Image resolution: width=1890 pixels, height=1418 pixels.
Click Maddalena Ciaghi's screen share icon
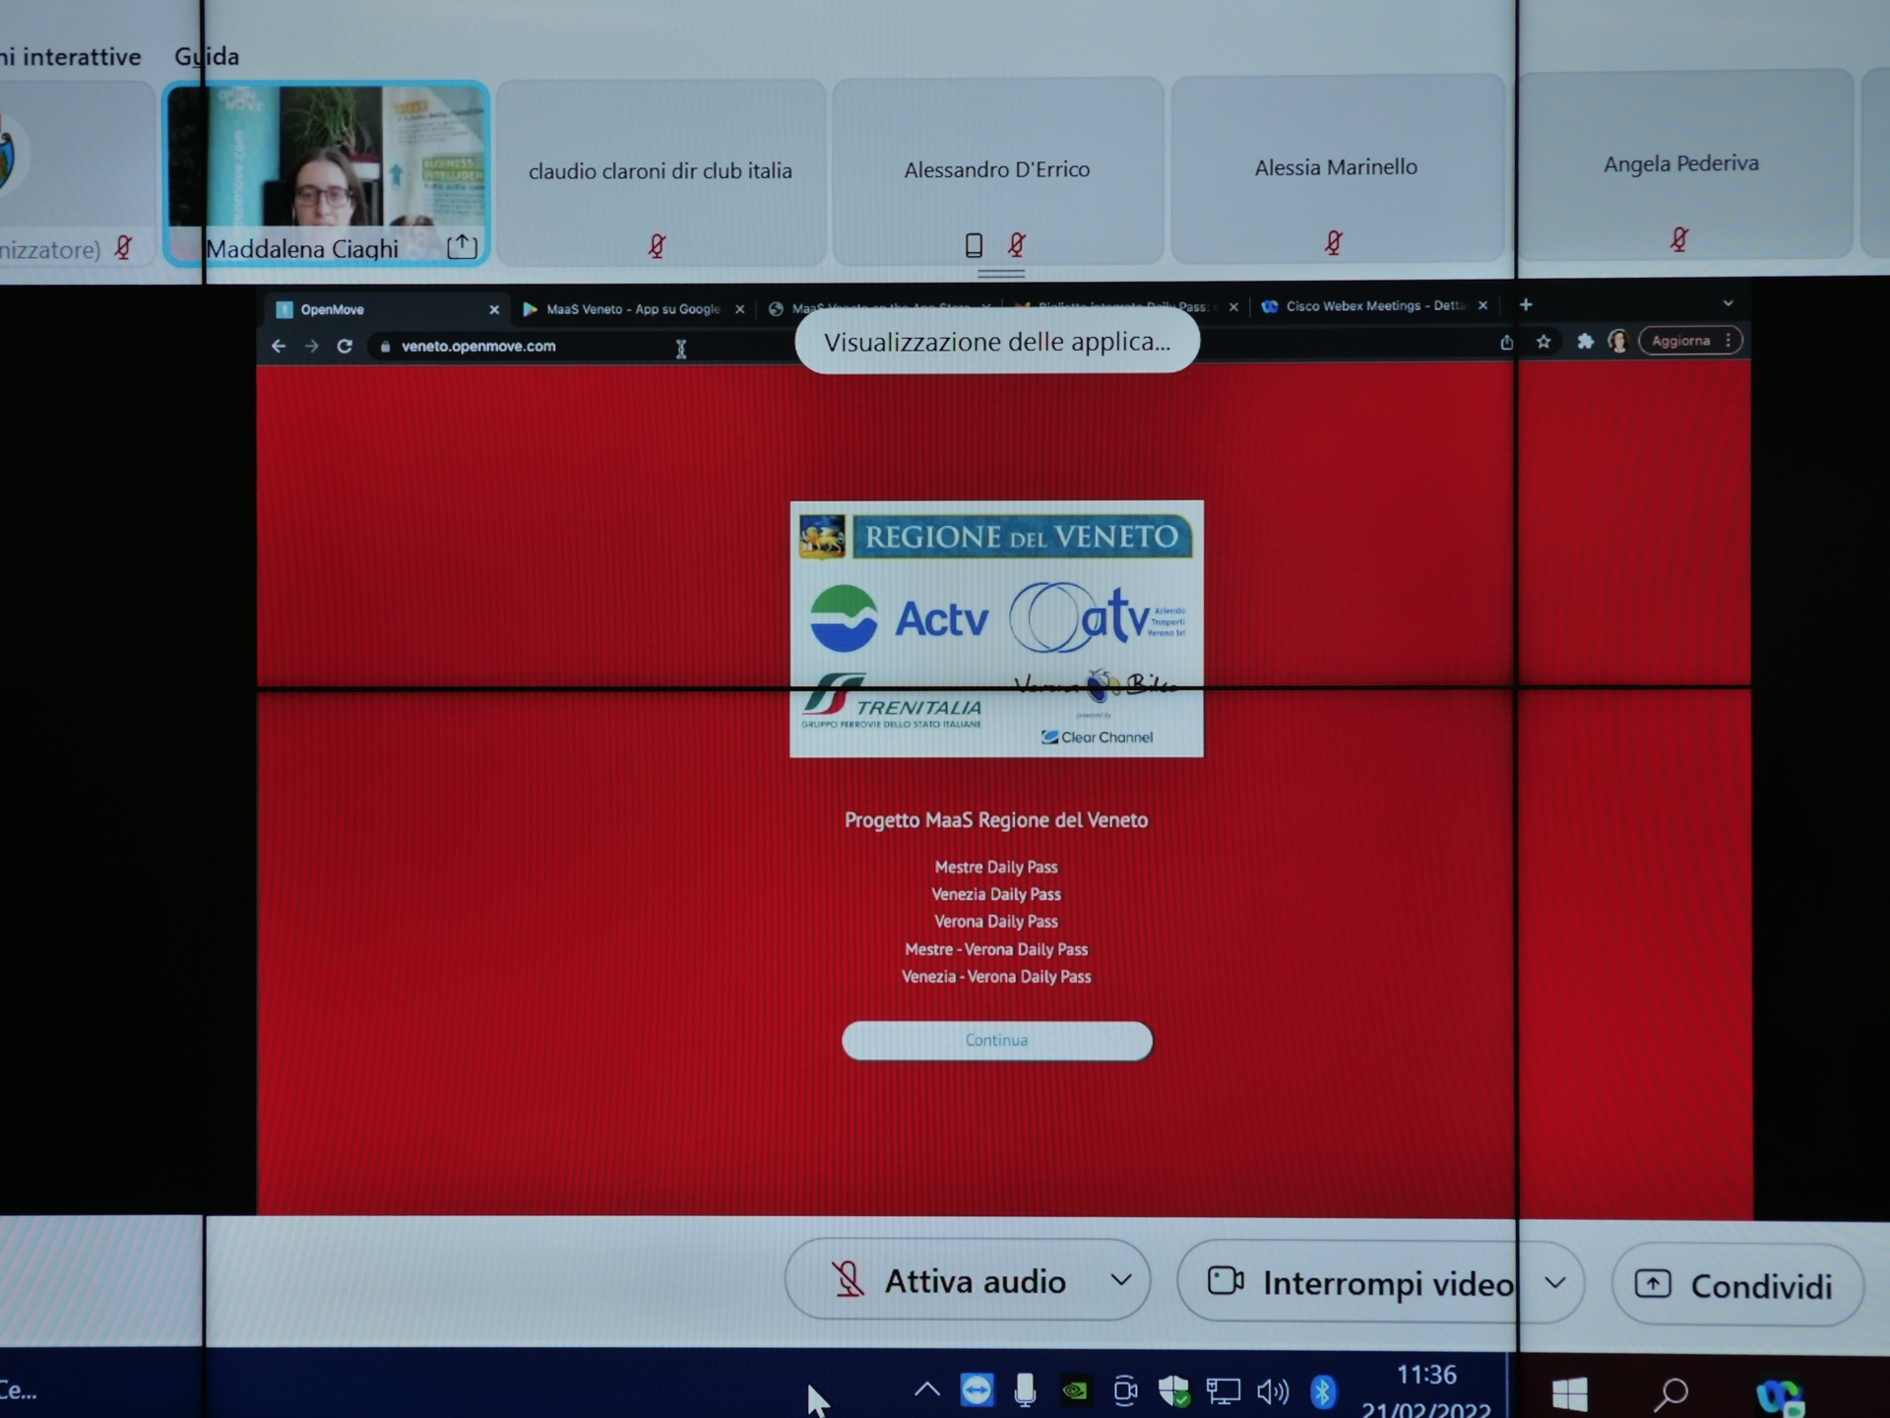[462, 246]
